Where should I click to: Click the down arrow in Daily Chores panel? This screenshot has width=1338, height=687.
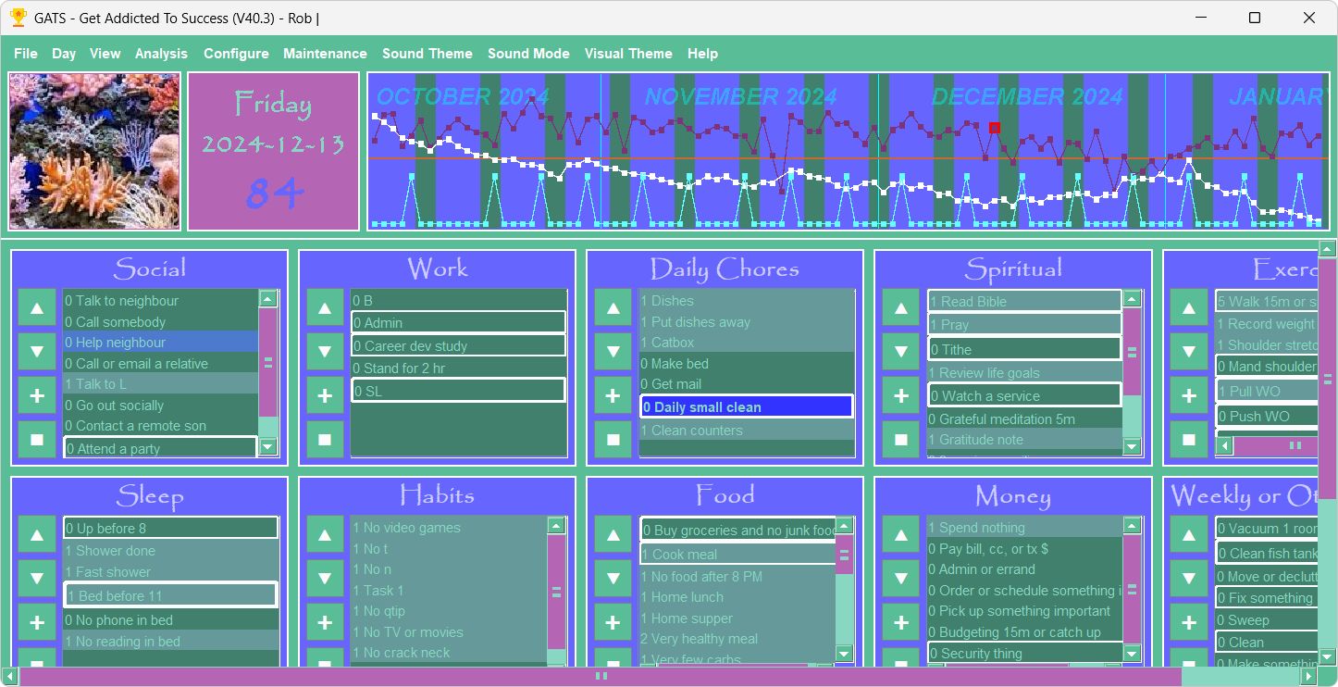click(613, 352)
